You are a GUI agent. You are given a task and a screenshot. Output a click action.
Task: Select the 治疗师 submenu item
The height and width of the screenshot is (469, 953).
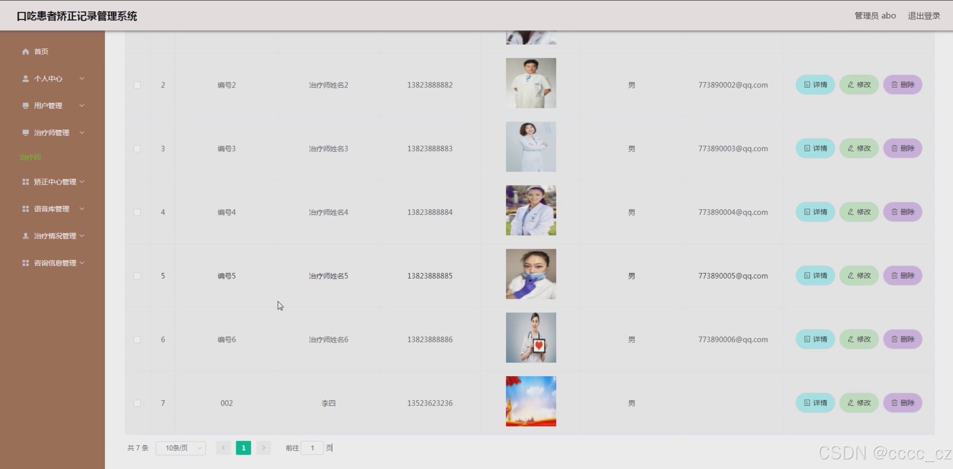click(30, 157)
